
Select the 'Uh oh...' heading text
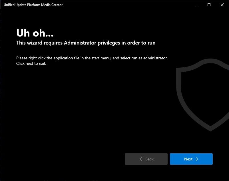pyautogui.click(x=35, y=33)
